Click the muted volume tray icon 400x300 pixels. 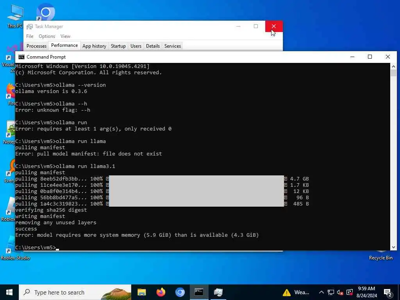click(x=340, y=292)
